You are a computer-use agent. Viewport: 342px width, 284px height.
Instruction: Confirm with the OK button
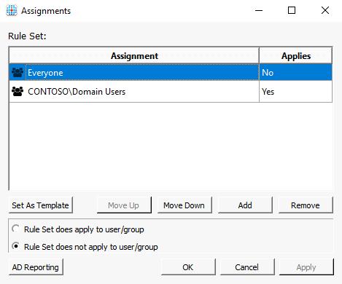[188, 267]
